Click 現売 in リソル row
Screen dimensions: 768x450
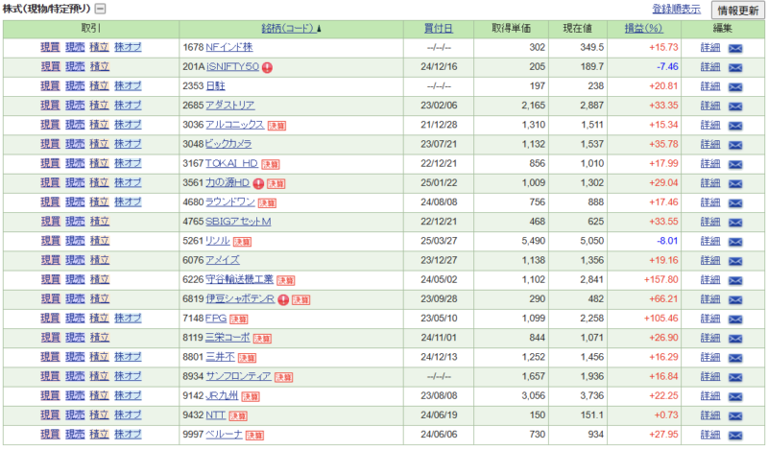75,241
